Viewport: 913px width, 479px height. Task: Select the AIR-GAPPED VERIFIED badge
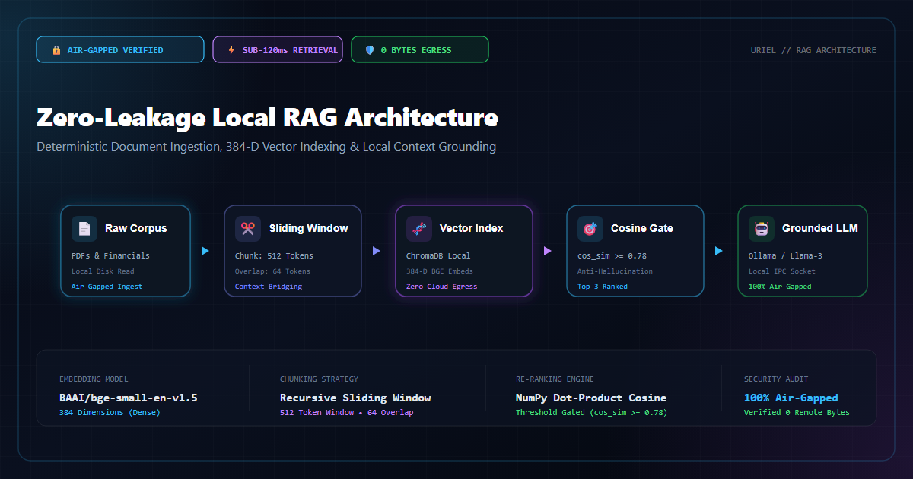click(120, 49)
